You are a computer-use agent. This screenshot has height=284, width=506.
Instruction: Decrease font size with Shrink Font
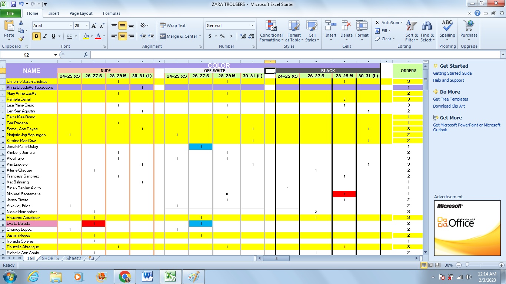tap(101, 26)
